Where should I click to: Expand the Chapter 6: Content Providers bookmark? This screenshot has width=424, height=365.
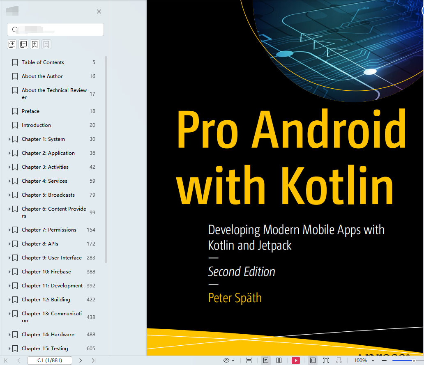(x=9, y=209)
